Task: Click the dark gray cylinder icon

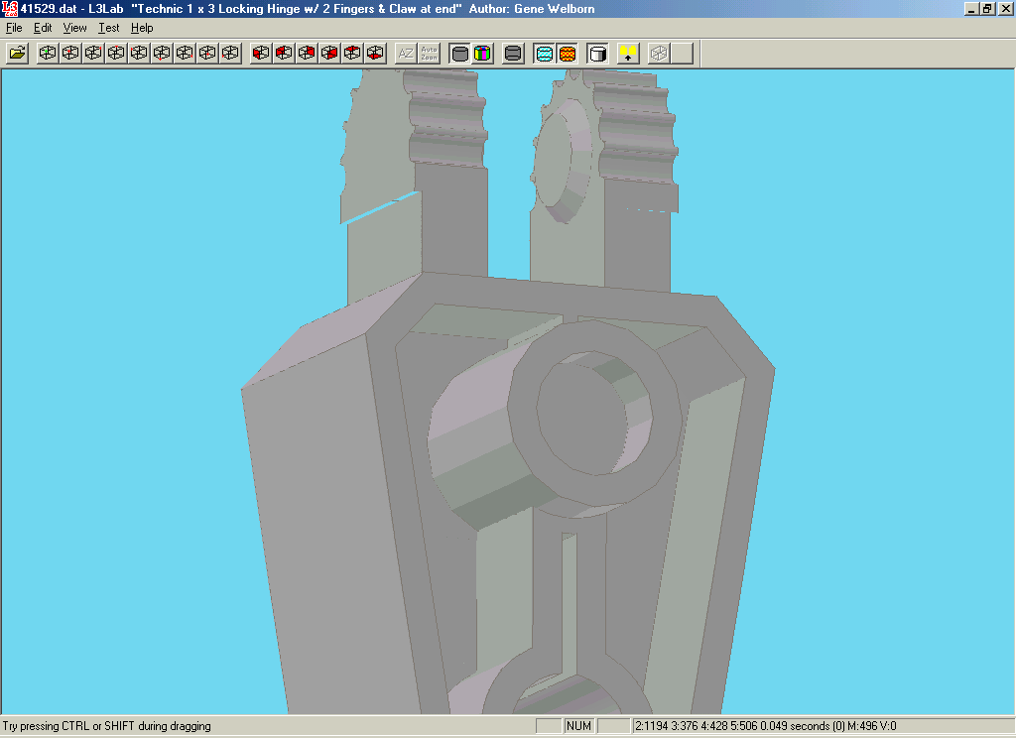Action: [513, 54]
